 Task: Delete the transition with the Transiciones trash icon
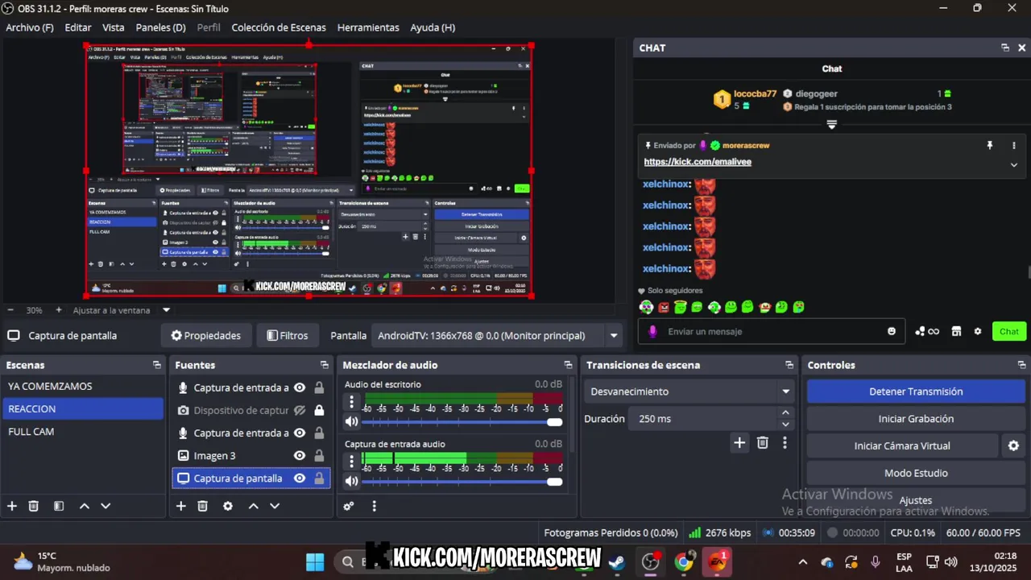point(763,442)
